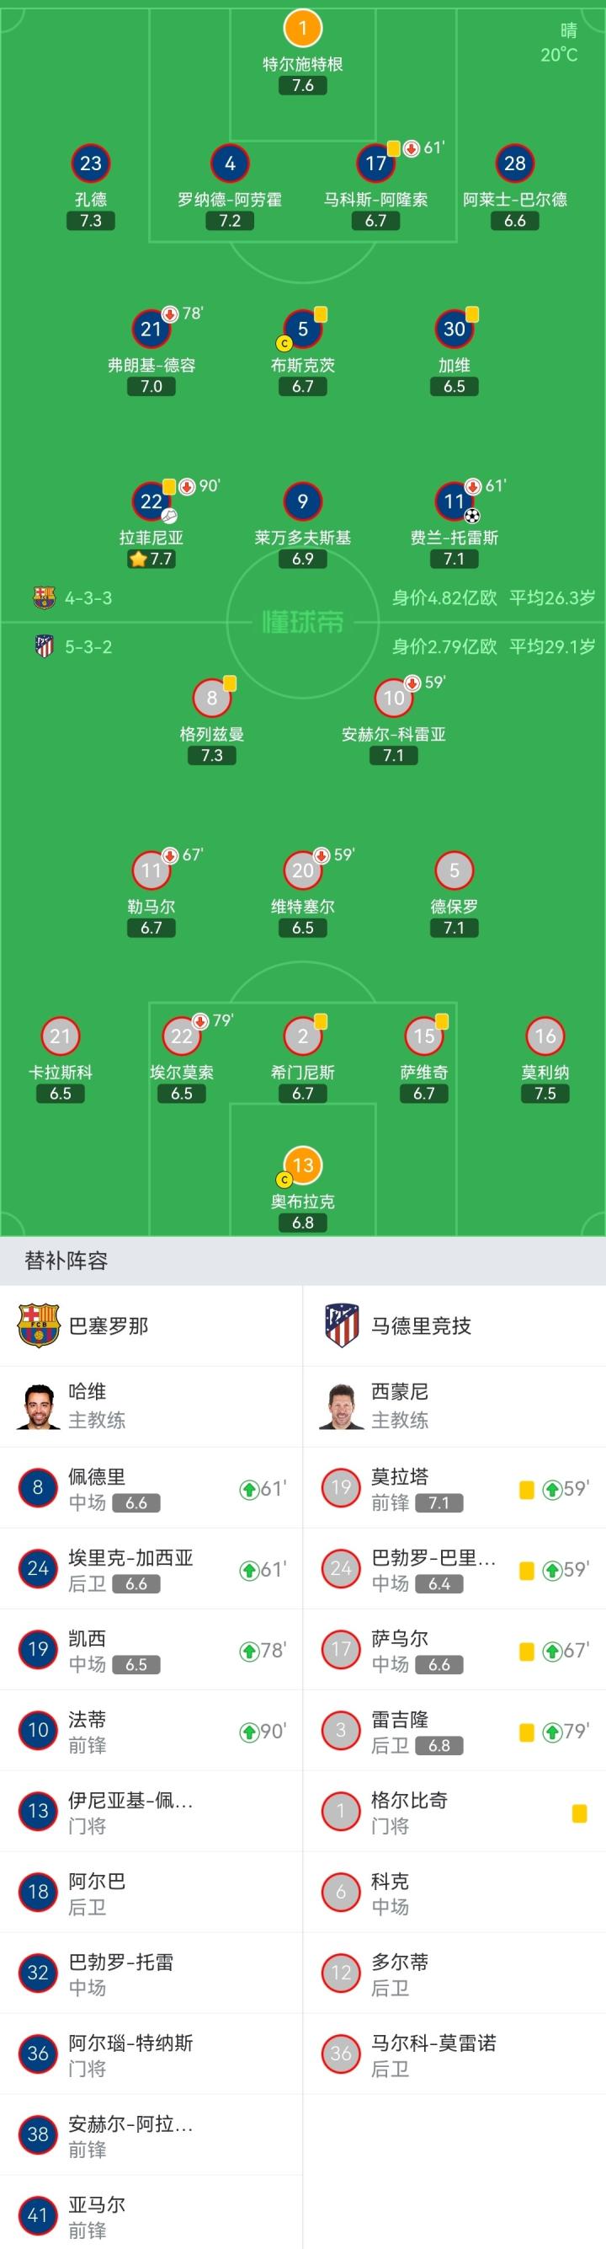This screenshot has height=2249, width=606.
Task: Open player 拉菲尼亚 number 22 badge
Action: 151,501
